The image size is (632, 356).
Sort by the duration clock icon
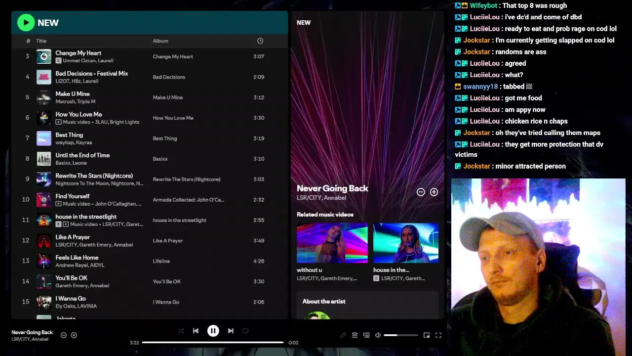click(x=260, y=41)
